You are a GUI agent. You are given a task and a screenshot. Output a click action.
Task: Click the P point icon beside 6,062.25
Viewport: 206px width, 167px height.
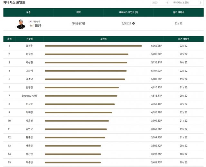click(134, 23)
